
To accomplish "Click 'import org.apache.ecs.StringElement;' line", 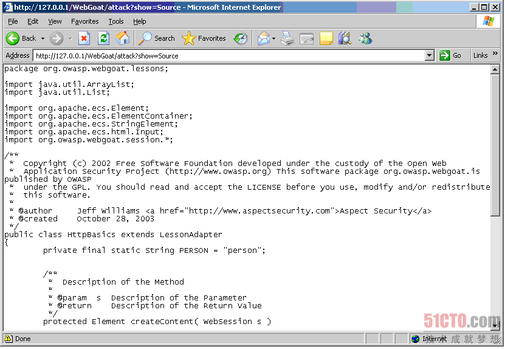I will pos(91,124).
